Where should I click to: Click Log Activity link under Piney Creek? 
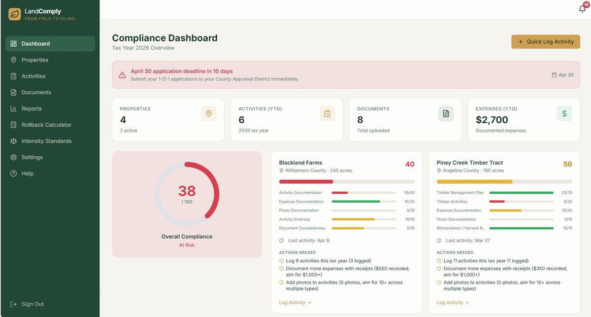(453, 303)
